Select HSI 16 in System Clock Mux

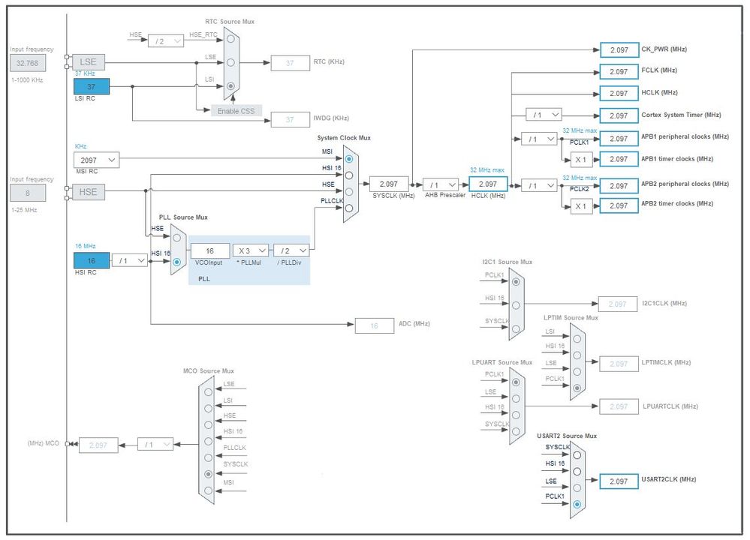point(349,175)
